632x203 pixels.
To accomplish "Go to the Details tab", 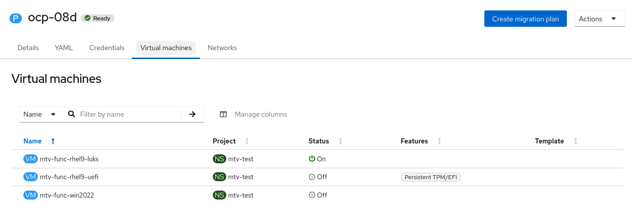I will (x=28, y=48).
